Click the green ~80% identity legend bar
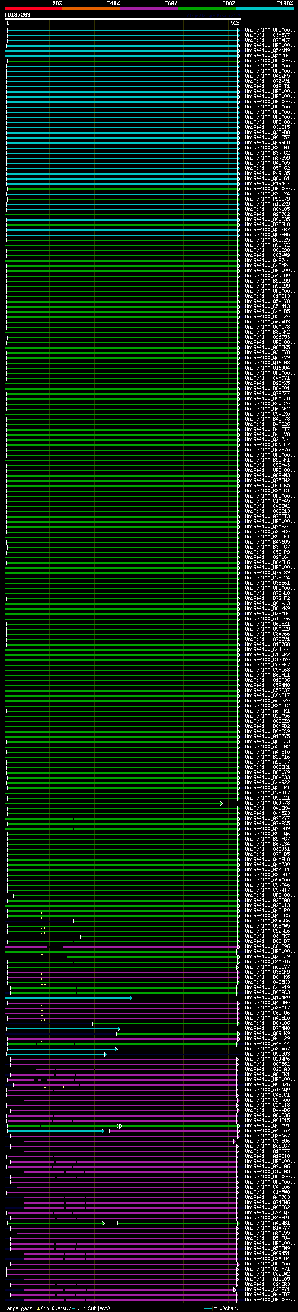 point(206,8)
